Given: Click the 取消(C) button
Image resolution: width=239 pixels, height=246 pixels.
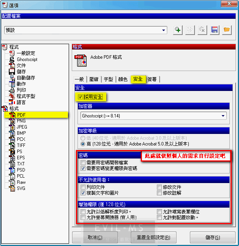Looking at the screenshot, I should coord(95,238).
